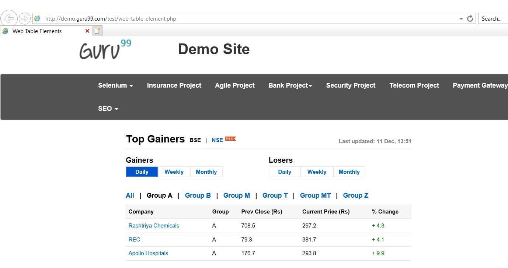
Task: Go to Telecom Project page
Action: [414, 85]
